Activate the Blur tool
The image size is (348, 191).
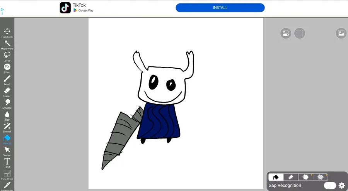(7, 116)
